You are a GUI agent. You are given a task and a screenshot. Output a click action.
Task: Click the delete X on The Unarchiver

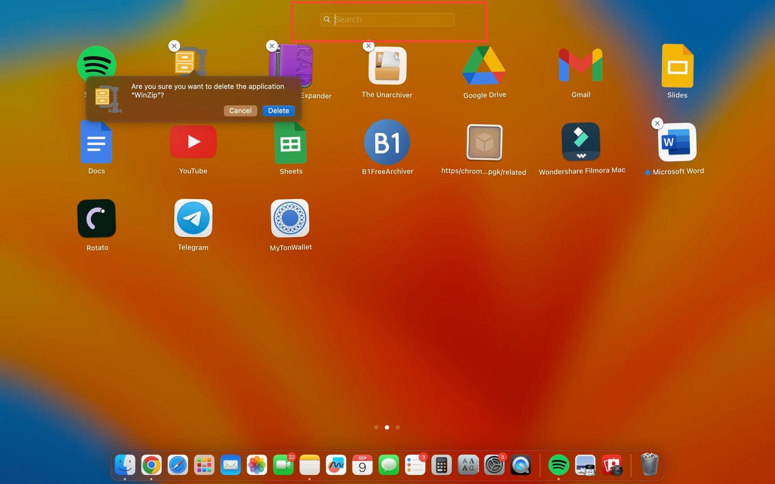tap(369, 46)
